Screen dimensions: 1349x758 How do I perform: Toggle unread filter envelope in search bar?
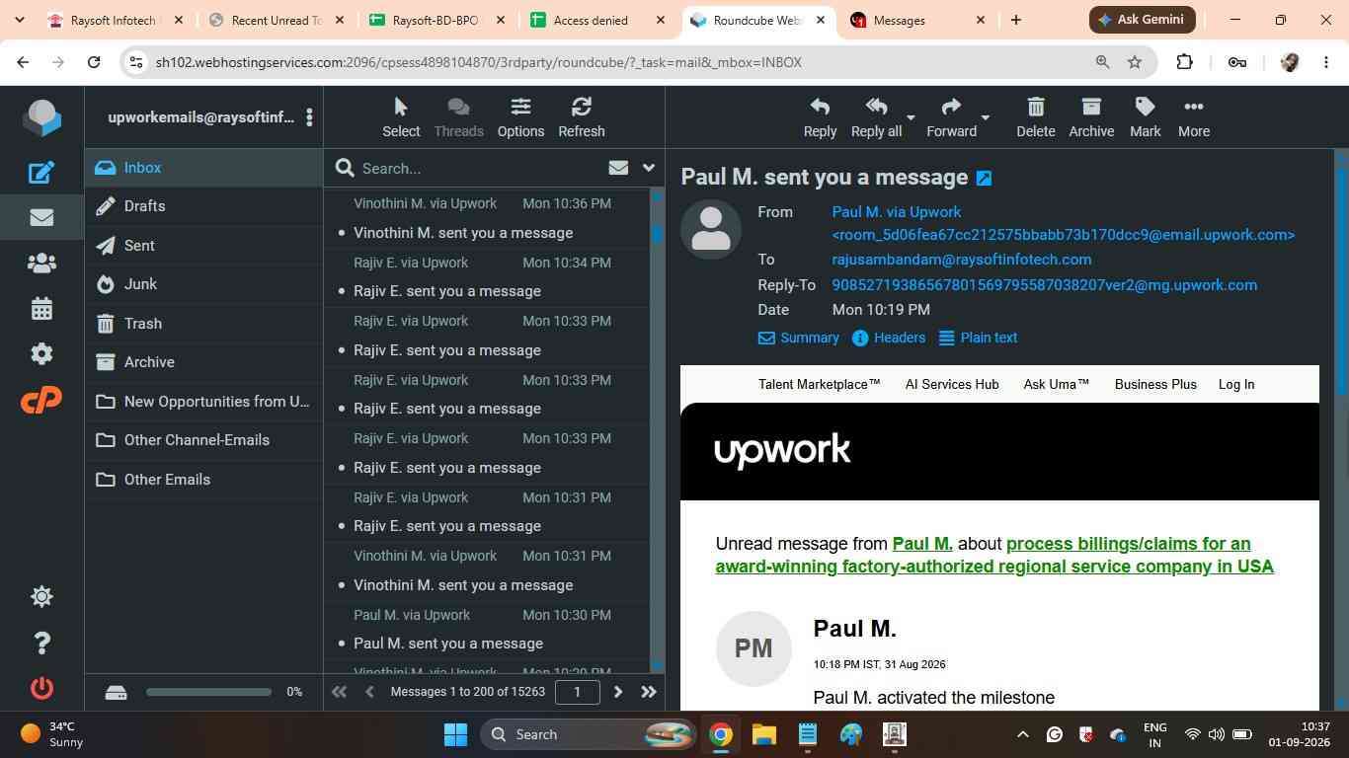[x=618, y=168]
